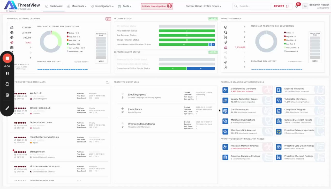Click the FRS Retainer Status green bar
Screen dimensions: 331x189
pyautogui.click(x=187, y=31)
